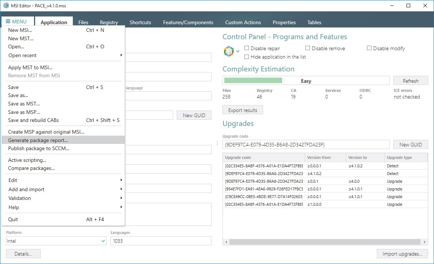The image size is (434, 264).
Task: Open Active scripting... from menu
Action: point(63,160)
